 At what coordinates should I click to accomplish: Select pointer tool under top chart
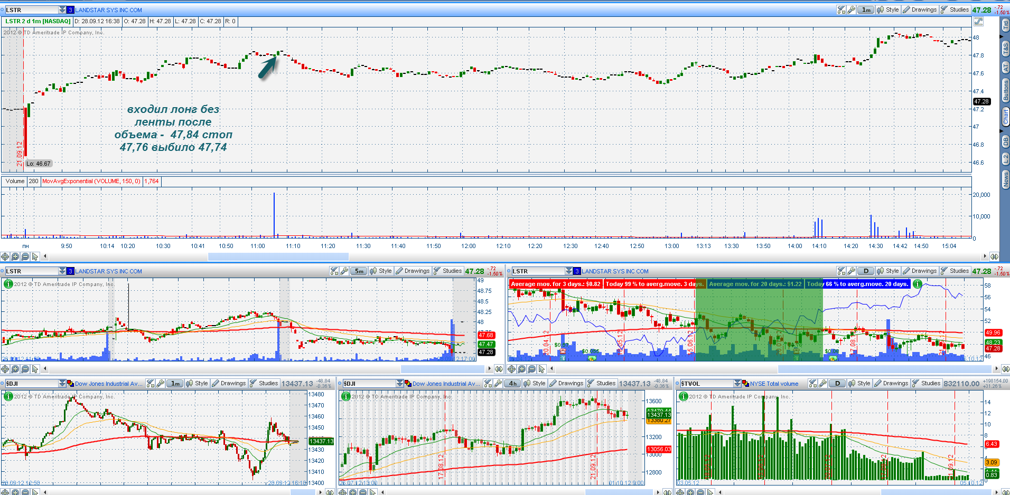coord(35,256)
